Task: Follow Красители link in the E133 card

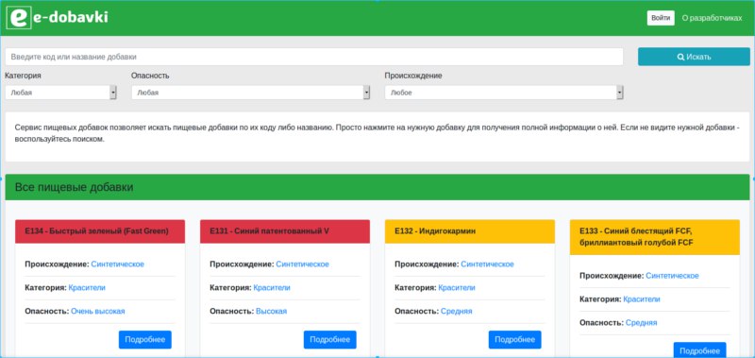Action: (x=642, y=299)
